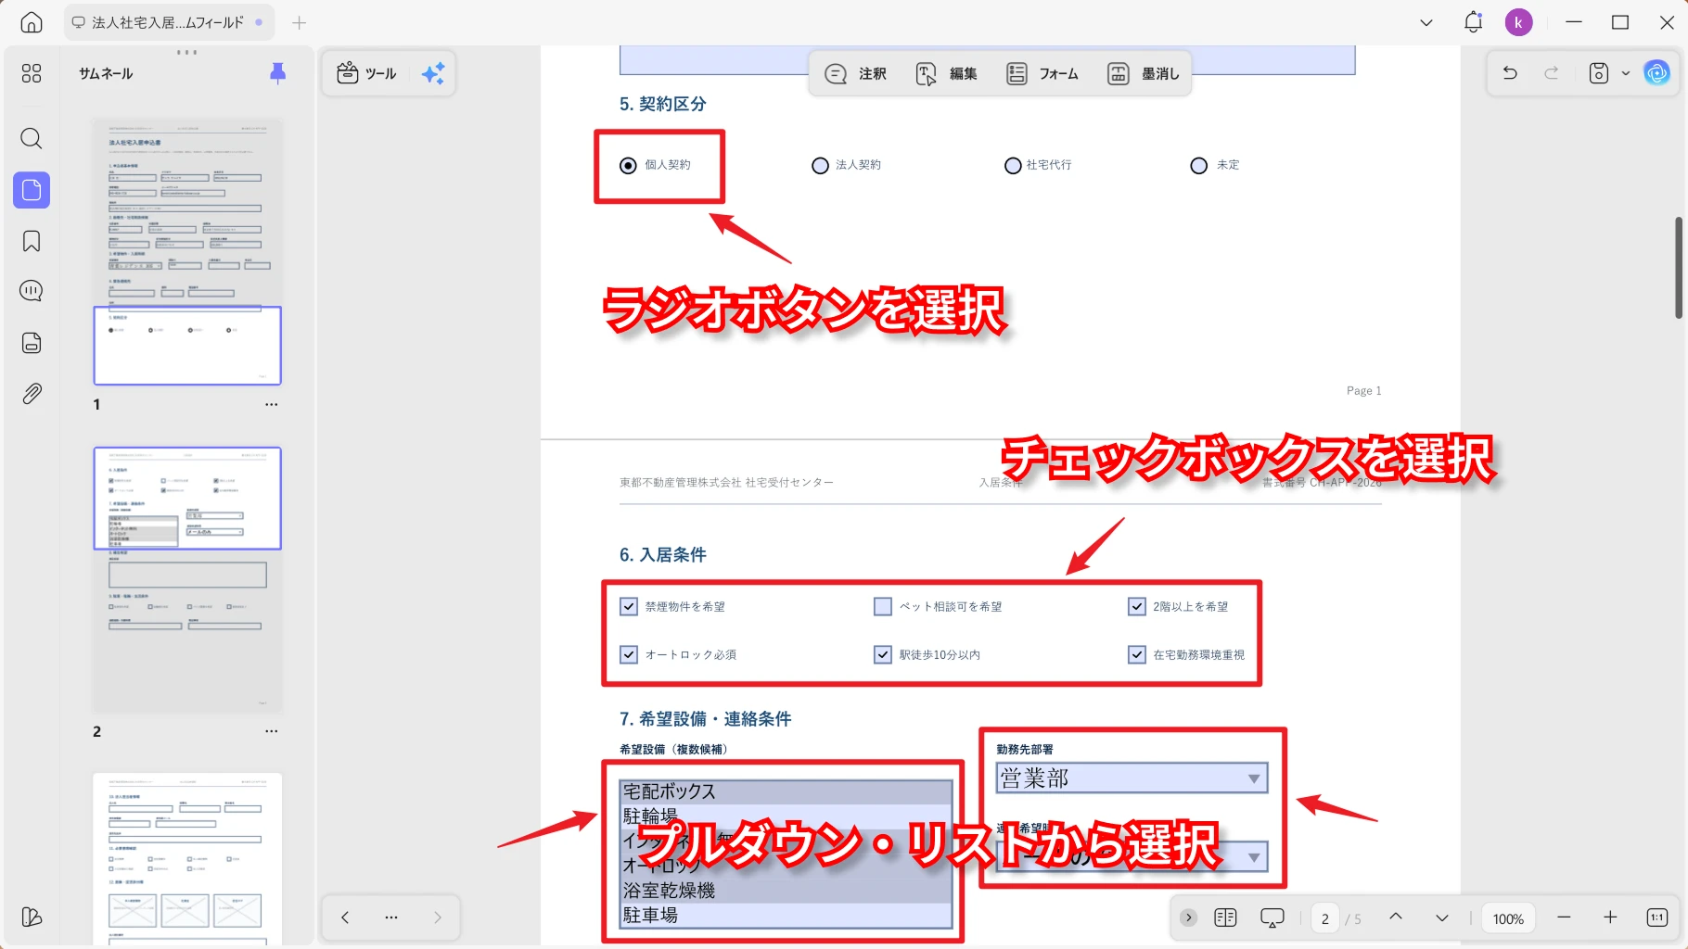Add a new tab with plus
Viewport: 1688px width, 949px height.
[299, 22]
